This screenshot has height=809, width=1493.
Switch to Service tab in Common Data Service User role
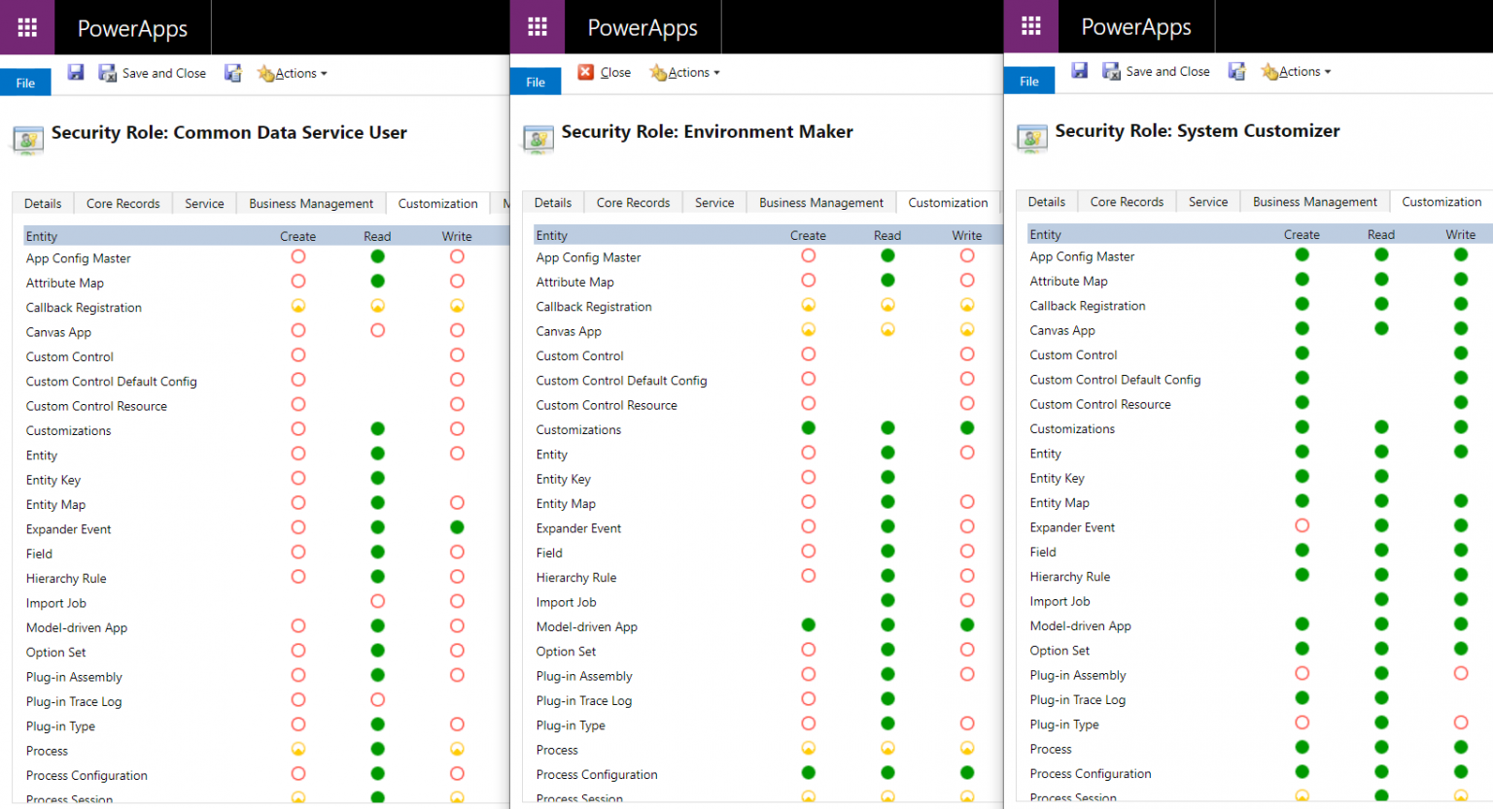(x=204, y=203)
